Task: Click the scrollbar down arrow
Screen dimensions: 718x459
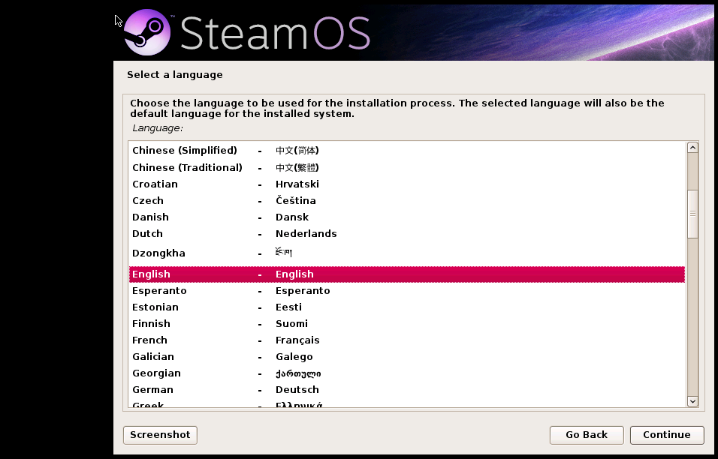Action: click(692, 402)
